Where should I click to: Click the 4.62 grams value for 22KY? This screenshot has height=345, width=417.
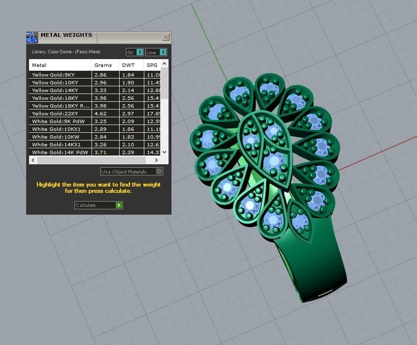101,113
